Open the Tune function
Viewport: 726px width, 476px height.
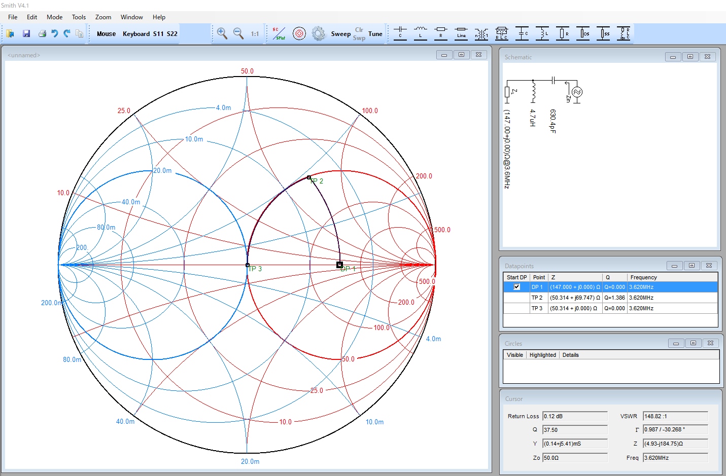tap(375, 34)
